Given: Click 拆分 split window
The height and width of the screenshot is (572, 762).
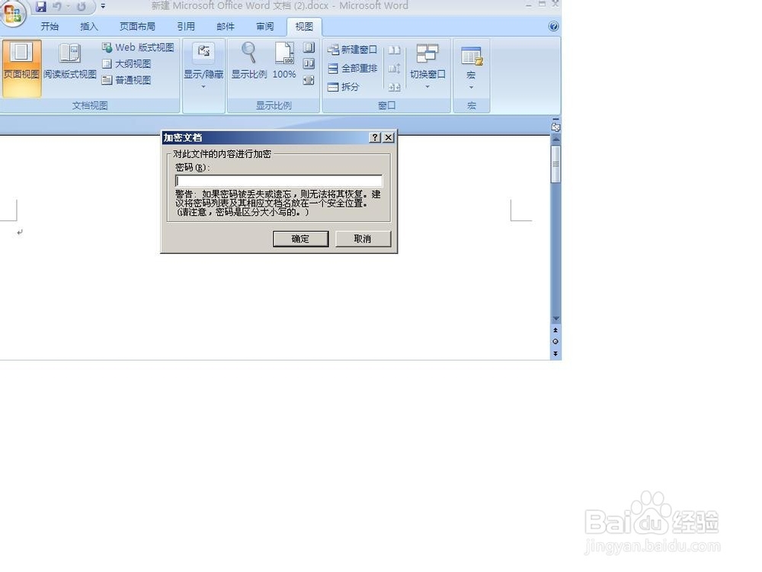Looking at the screenshot, I should point(344,87).
